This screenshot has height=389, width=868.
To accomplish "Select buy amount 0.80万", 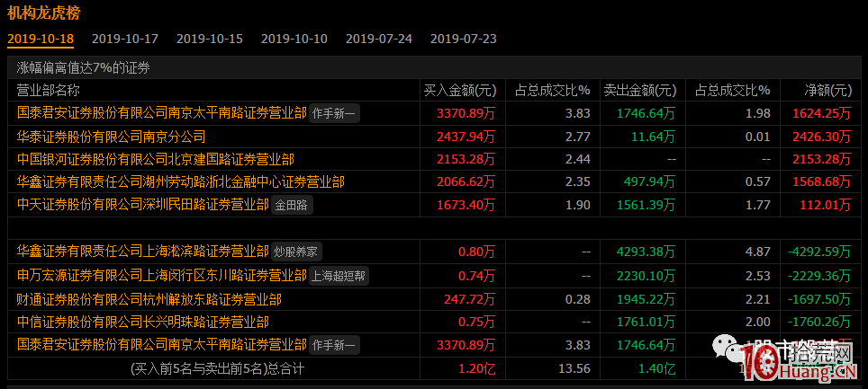I will click(x=476, y=252).
